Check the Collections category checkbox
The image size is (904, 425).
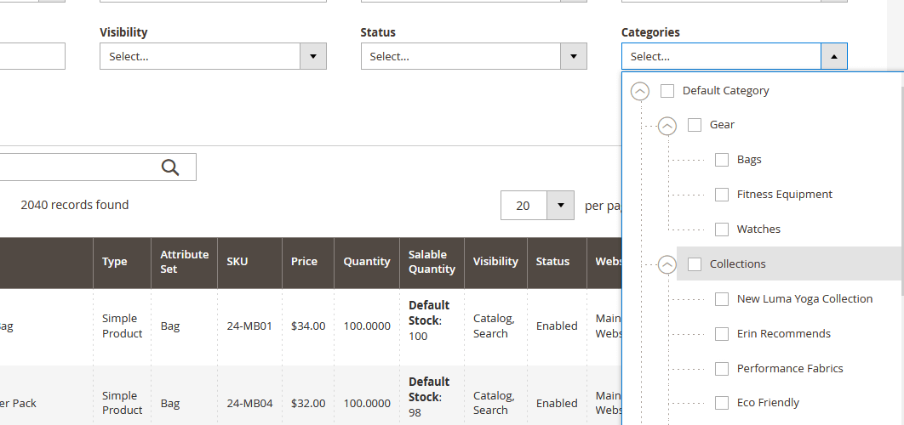coord(695,263)
